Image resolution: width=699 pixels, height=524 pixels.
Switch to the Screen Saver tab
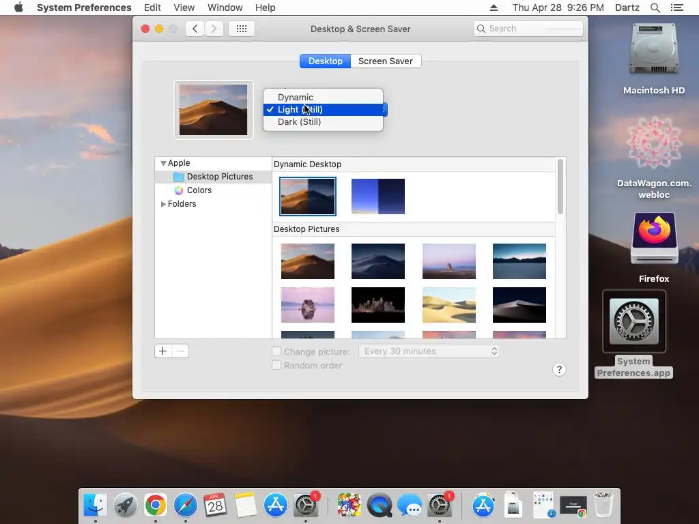386,61
